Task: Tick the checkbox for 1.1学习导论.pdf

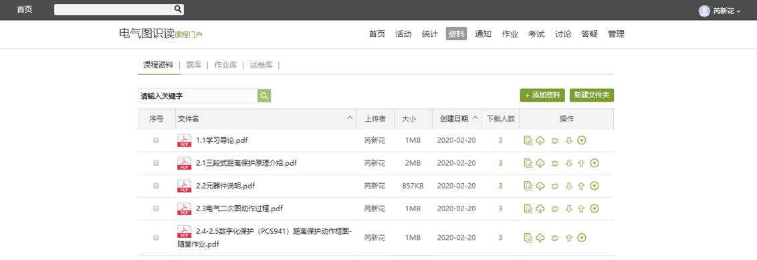Action: 156,140
